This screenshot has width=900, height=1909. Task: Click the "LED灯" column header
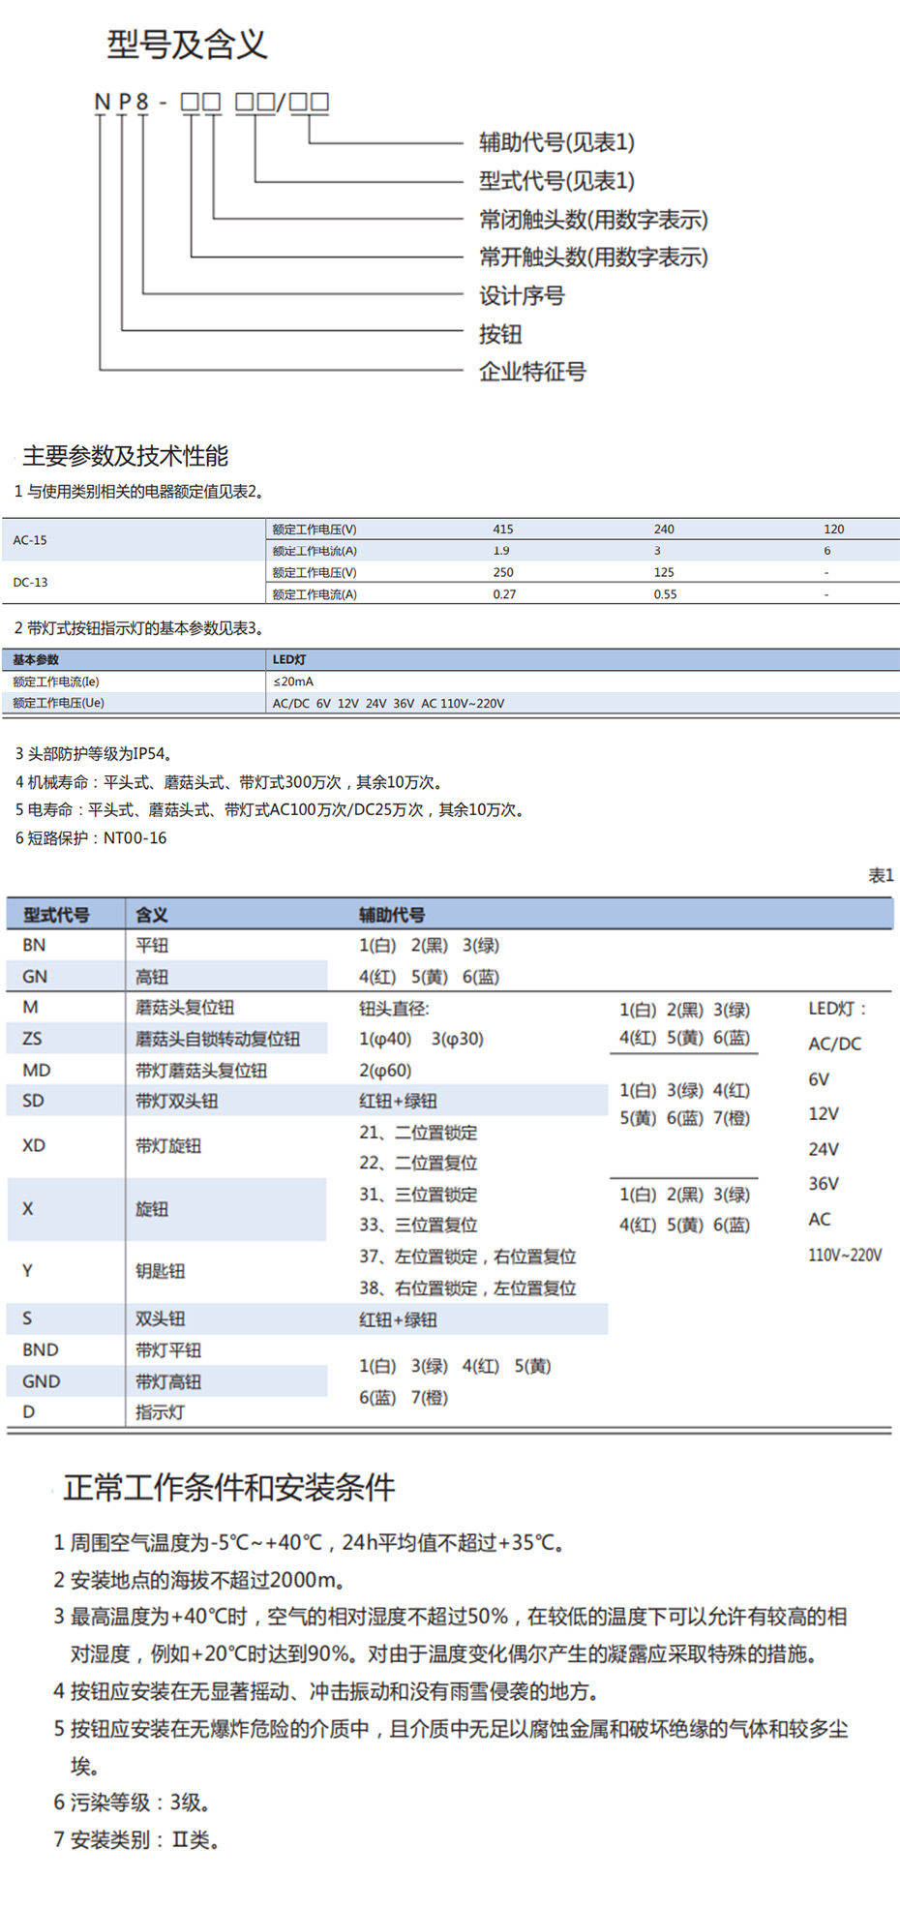click(x=289, y=660)
